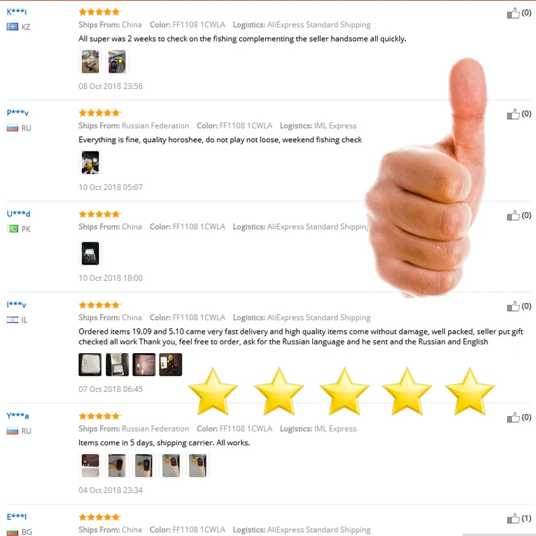
Task: Open last photo in Y***a review
Action: tap(198, 466)
